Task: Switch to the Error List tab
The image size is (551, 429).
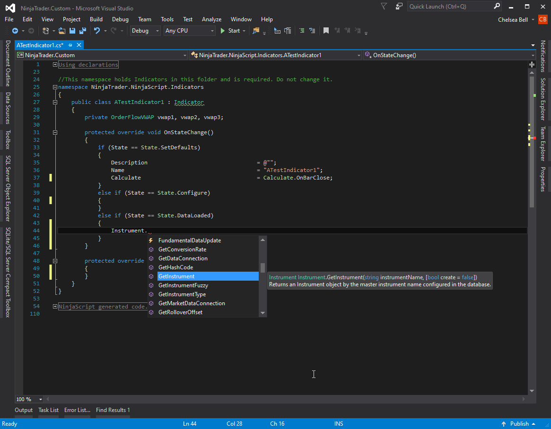Action: tap(77, 410)
